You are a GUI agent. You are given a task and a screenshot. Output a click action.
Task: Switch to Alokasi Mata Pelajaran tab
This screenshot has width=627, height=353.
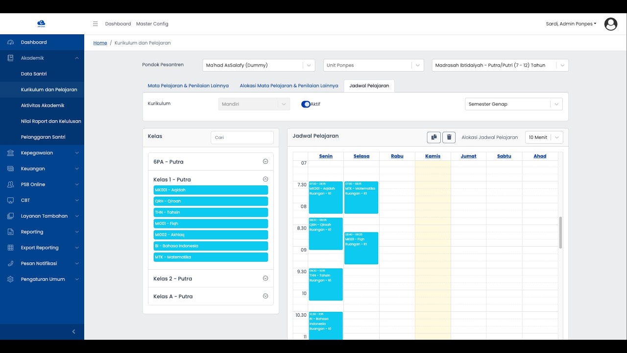tap(289, 86)
